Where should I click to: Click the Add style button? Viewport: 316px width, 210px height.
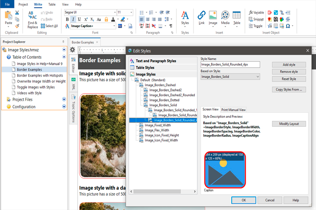click(289, 64)
